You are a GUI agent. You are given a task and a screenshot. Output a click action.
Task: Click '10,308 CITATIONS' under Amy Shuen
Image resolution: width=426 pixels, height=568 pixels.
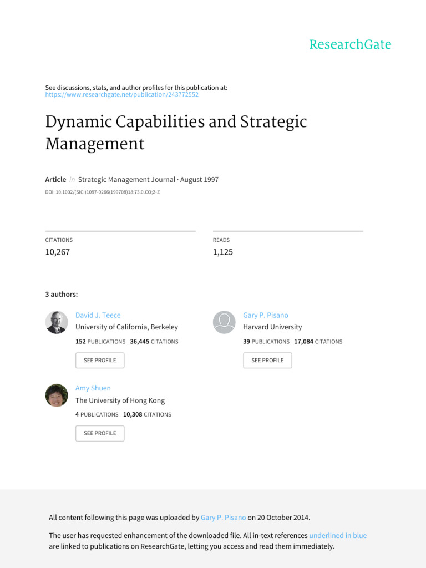[x=147, y=414]
